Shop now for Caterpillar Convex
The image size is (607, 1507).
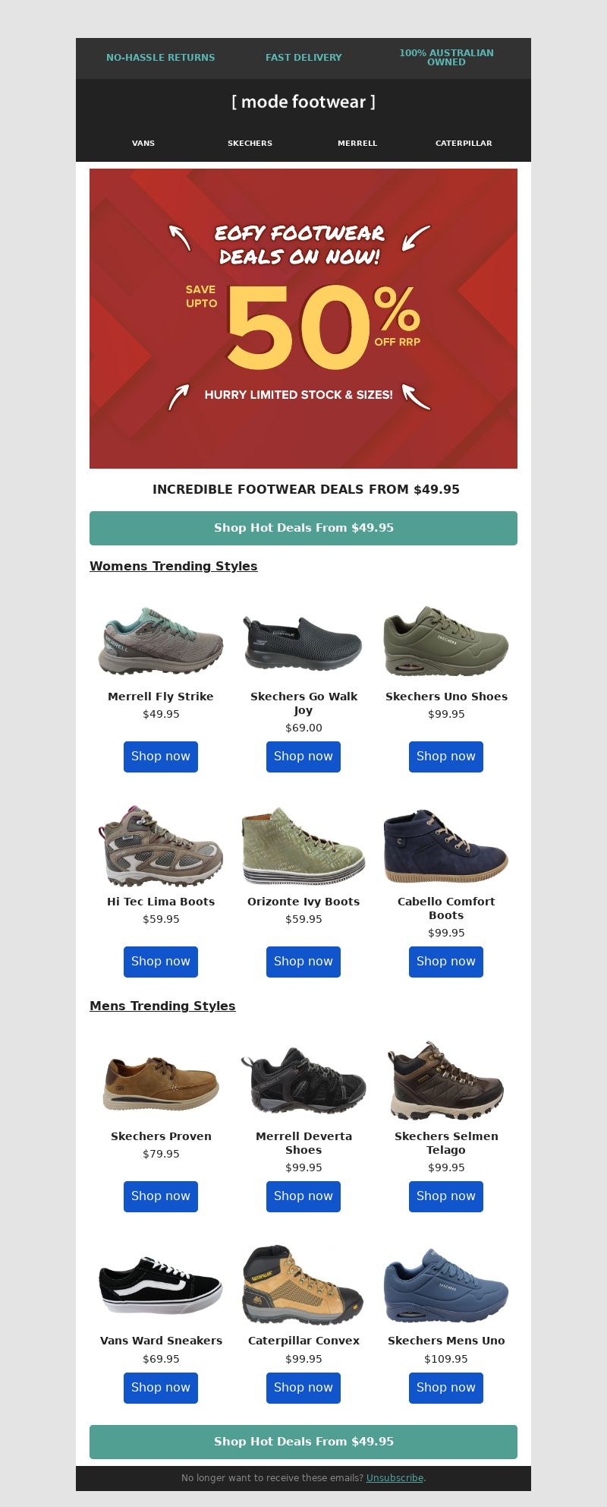[303, 1388]
